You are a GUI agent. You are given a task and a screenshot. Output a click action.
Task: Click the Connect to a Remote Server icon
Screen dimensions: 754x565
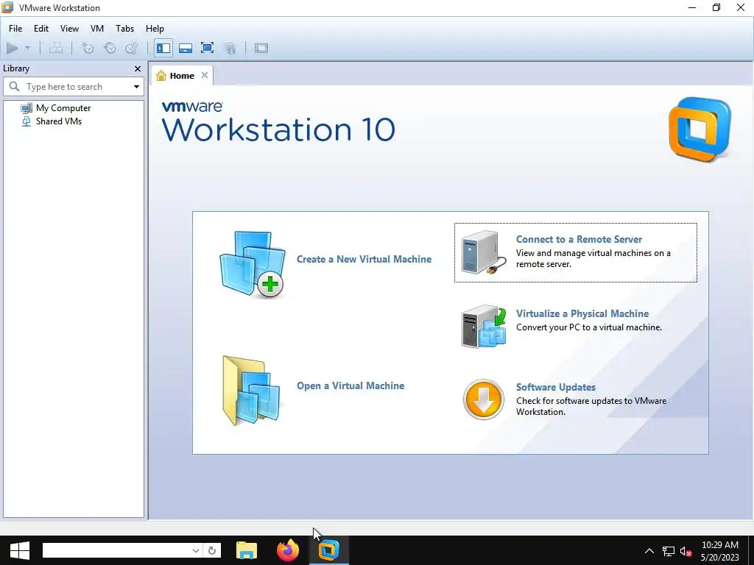click(x=484, y=252)
